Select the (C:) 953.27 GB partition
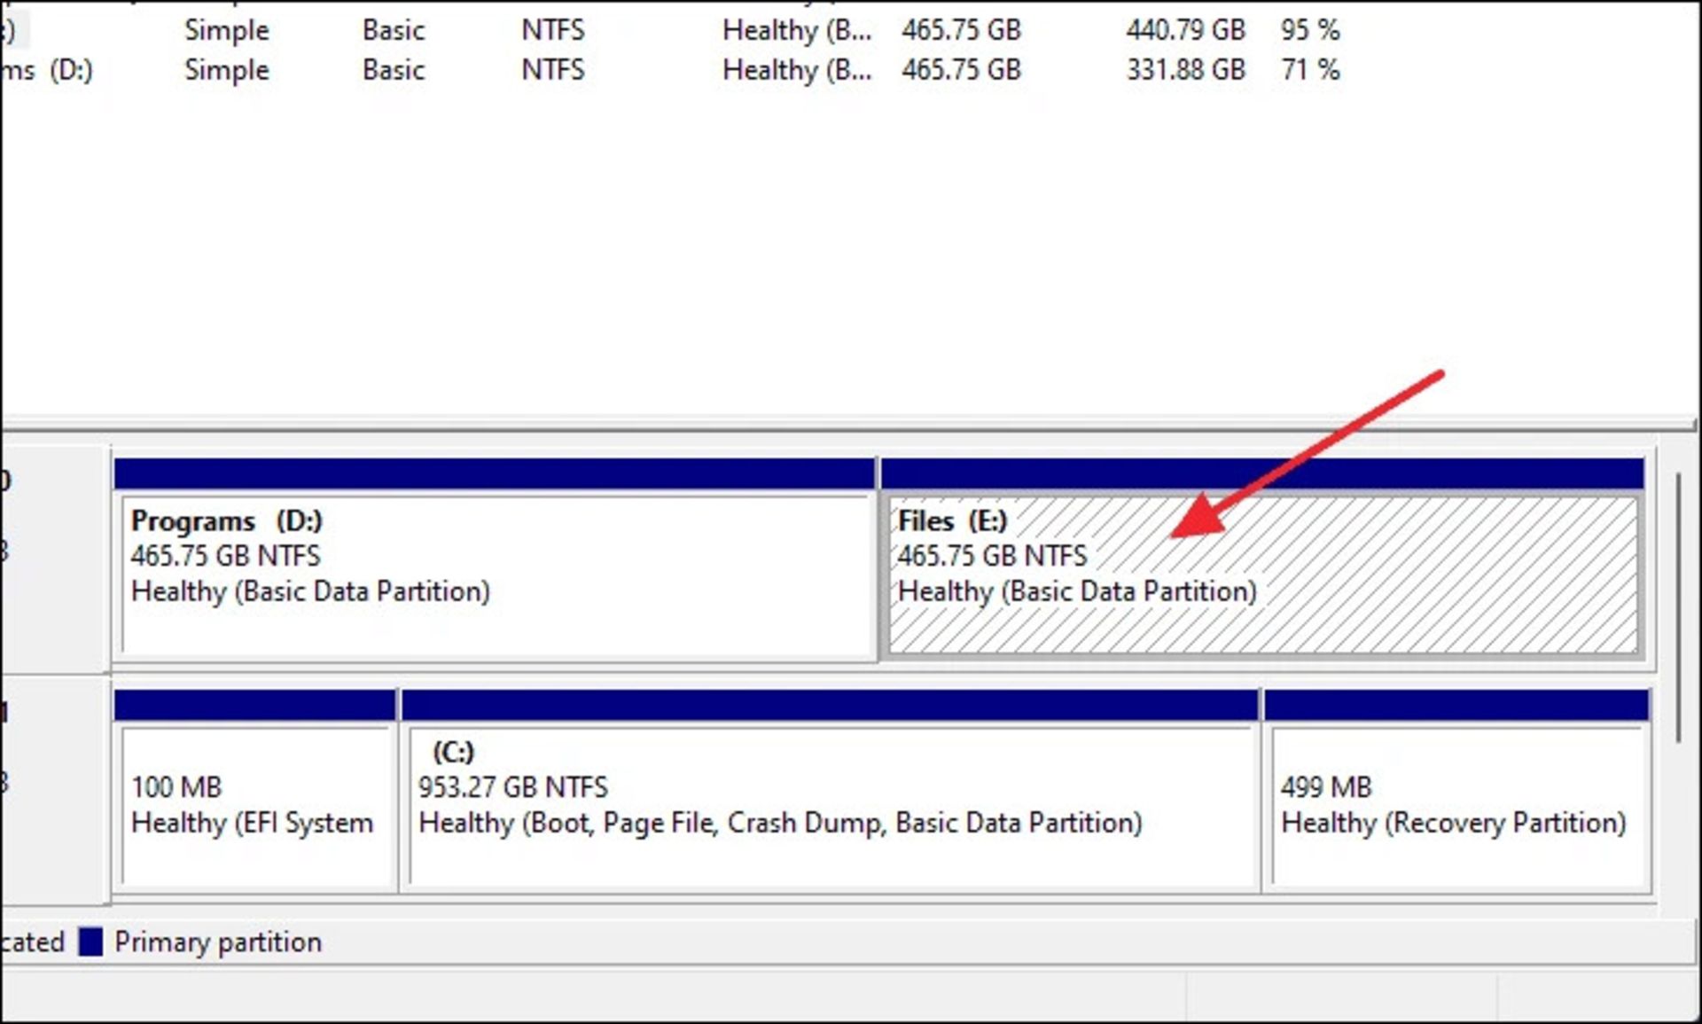The width and height of the screenshot is (1702, 1024). point(831,805)
